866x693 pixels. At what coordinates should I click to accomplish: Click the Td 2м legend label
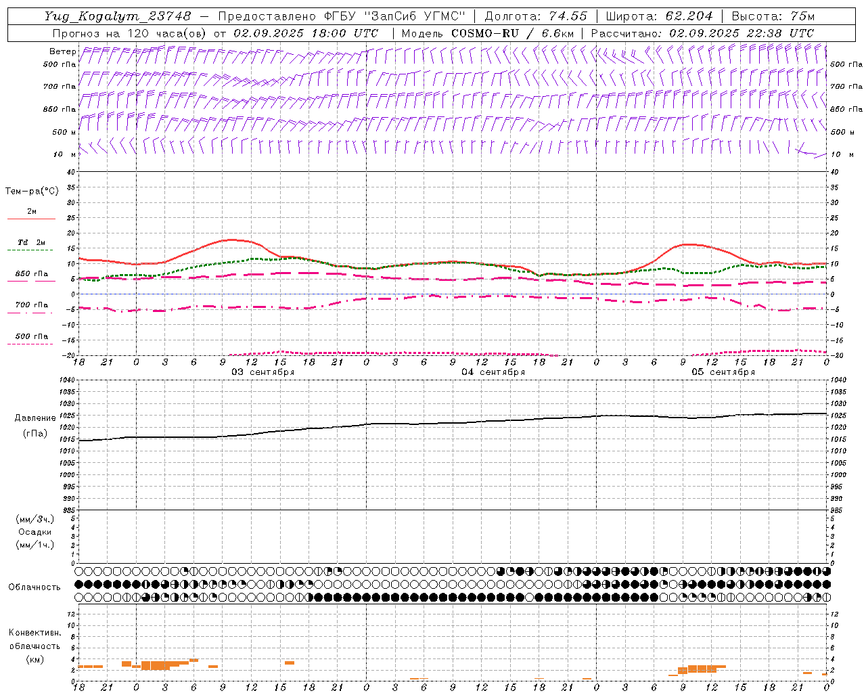coord(32,242)
